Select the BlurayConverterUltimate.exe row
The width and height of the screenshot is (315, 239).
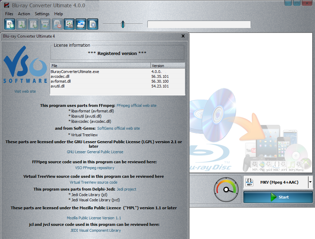[x=118, y=72]
